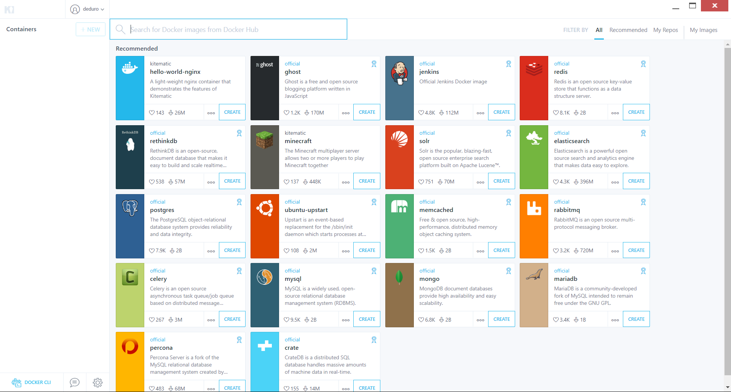Select the All filter tab
This screenshot has width=731, height=392.
tap(599, 30)
